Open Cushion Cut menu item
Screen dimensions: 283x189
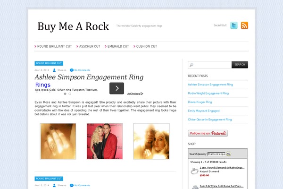pyautogui.click(x=147, y=46)
